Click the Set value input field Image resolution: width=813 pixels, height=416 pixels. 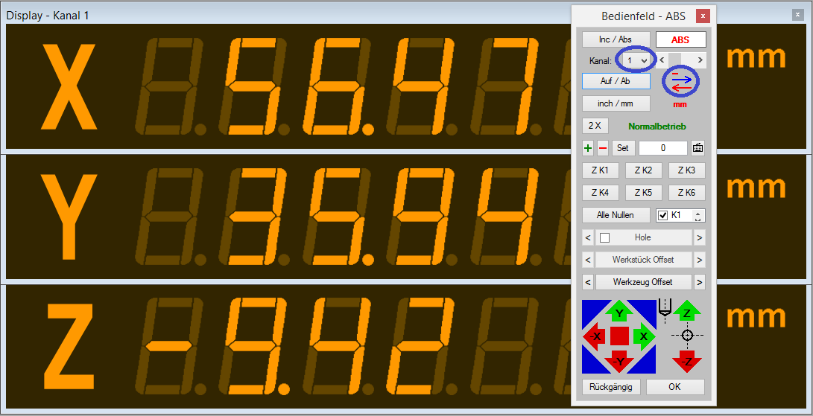point(662,148)
